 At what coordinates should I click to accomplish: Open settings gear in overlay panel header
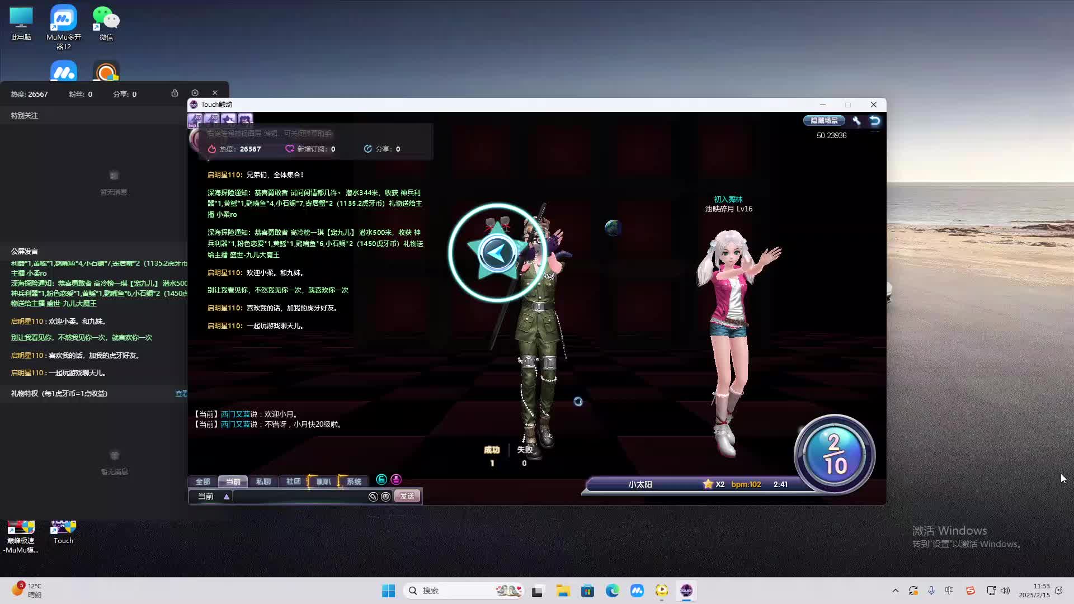pos(195,93)
